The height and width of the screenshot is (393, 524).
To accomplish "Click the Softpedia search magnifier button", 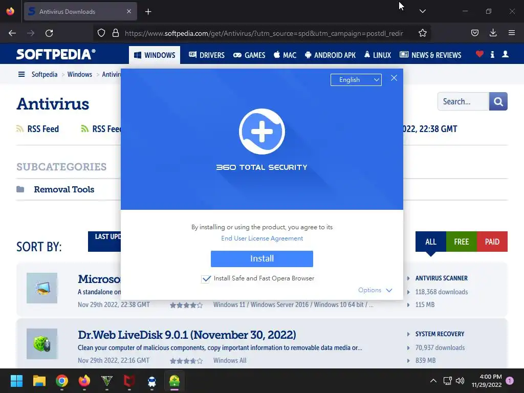I will tap(498, 101).
